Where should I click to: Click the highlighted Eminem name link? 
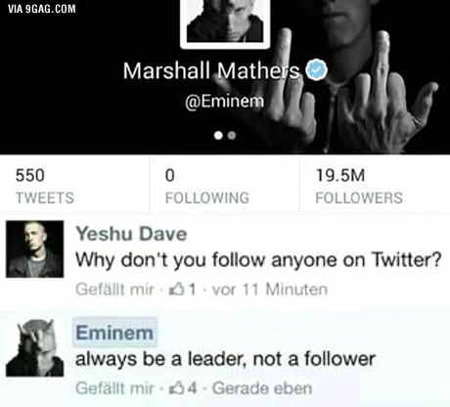(x=114, y=333)
